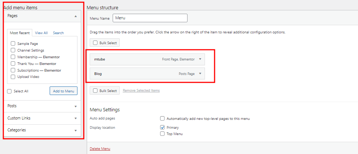Click the Auto add pages label
This screenshot has width=358, height=154.
tap(103, 119)
